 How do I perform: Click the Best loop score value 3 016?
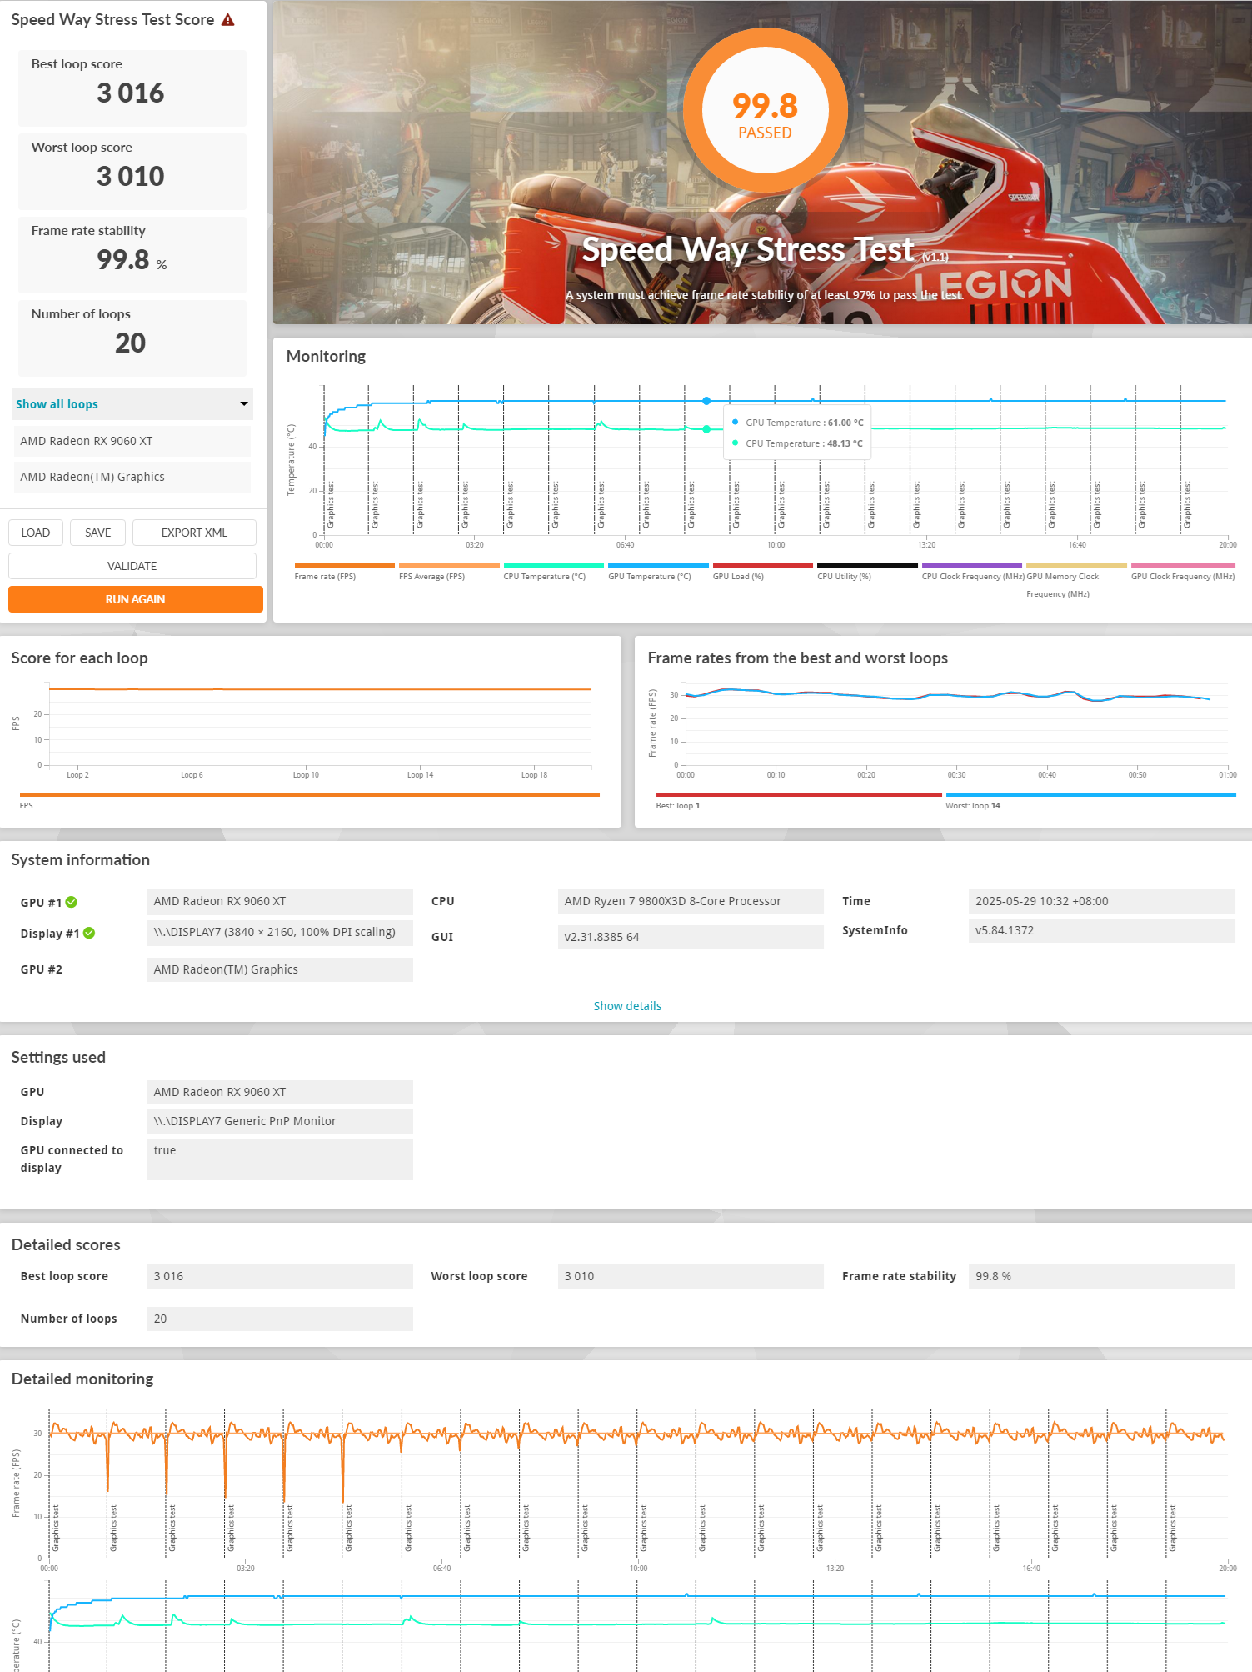[131, 93]
